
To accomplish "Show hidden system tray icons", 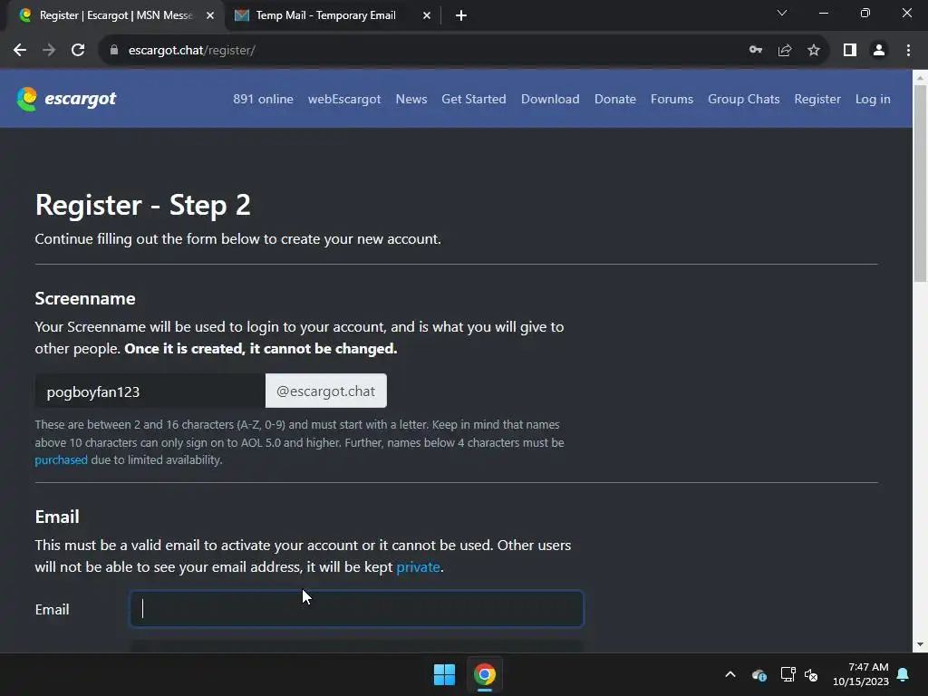I will (730, 674).
